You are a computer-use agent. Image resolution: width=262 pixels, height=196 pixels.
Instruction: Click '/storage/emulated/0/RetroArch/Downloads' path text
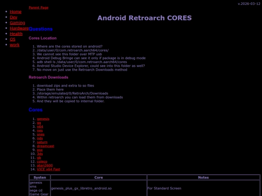click(x=72, y=93)
